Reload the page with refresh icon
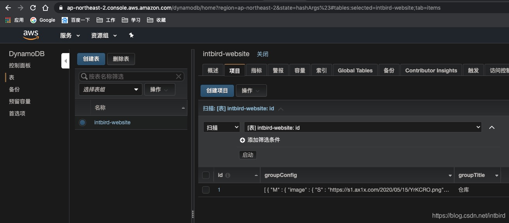This screenshot has width=509, height=223. tap(33, 8)
